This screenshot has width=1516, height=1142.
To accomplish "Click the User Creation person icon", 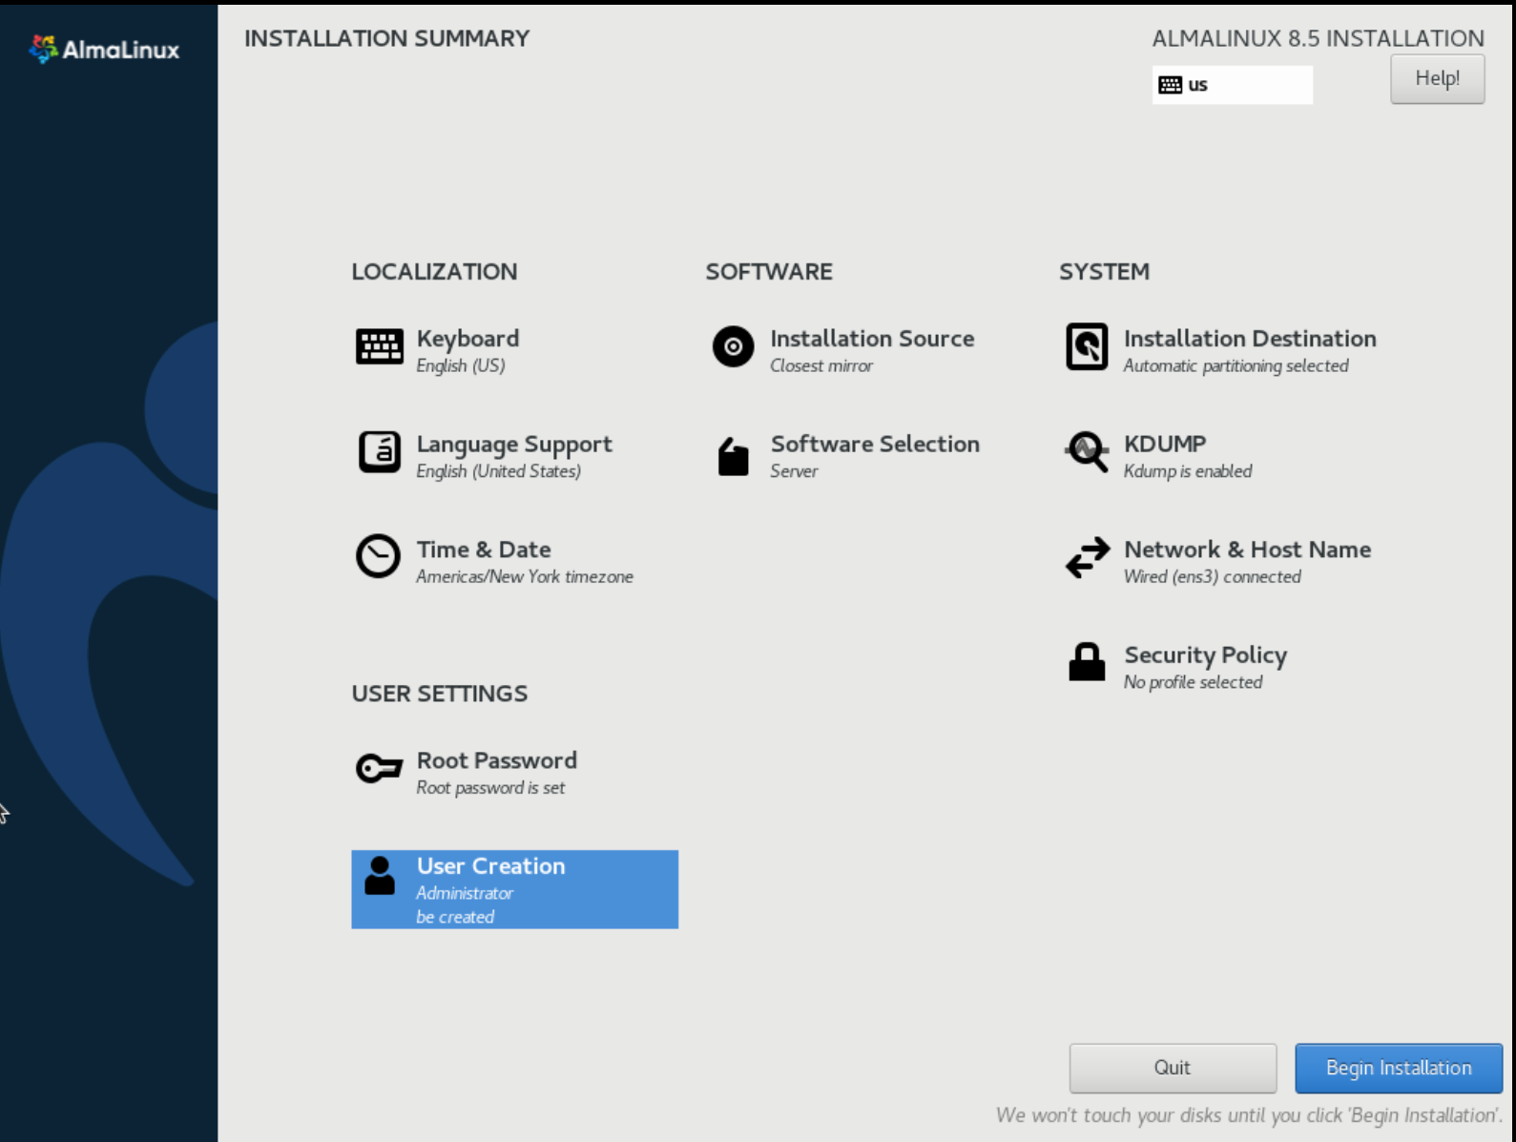I will 379,876.
